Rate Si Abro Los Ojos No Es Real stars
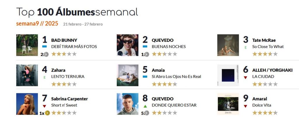Screen dimensions: 299x121 point(164,84)
